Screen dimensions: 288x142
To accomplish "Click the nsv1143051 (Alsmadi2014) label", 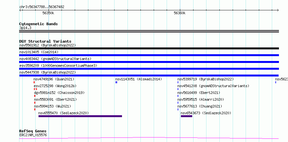I will 139,79.
